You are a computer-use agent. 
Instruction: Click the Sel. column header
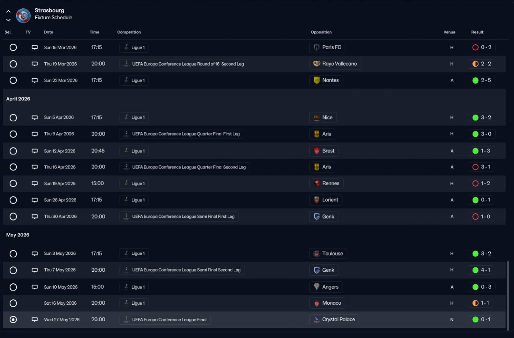click(8, 32)
